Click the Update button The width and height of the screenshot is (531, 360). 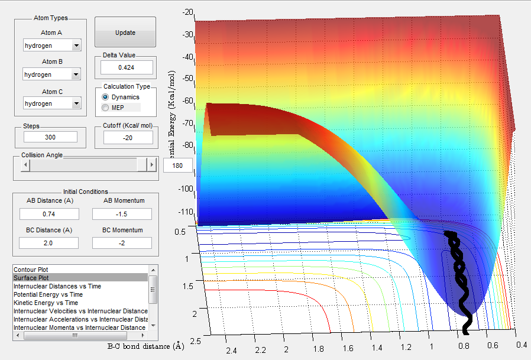click(125, 32)
